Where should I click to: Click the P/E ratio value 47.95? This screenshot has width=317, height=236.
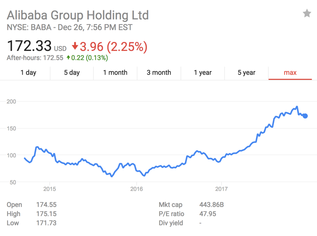[207, 214]
